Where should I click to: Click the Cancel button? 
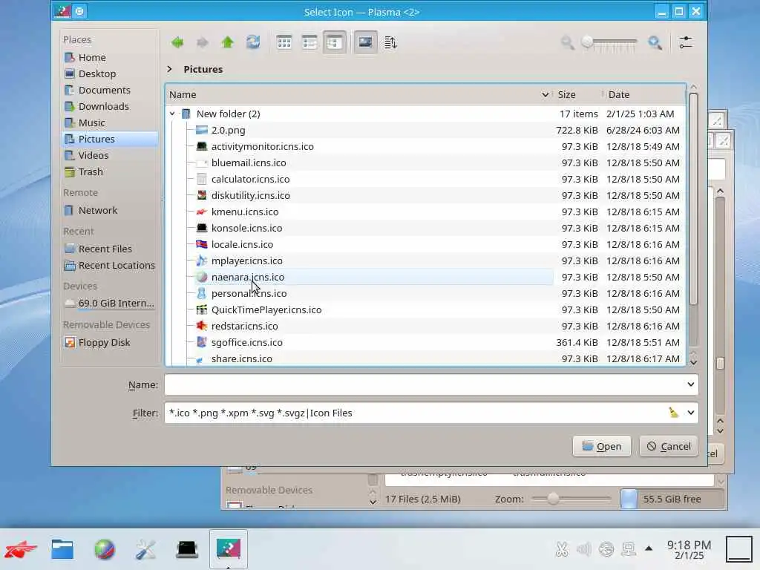[669, 446]
